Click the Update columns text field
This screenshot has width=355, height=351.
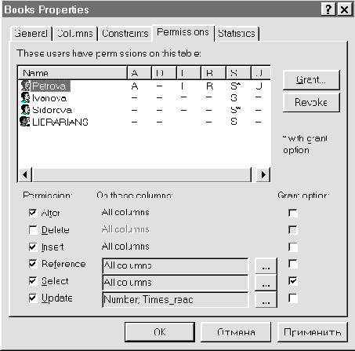tap(175, 300)
